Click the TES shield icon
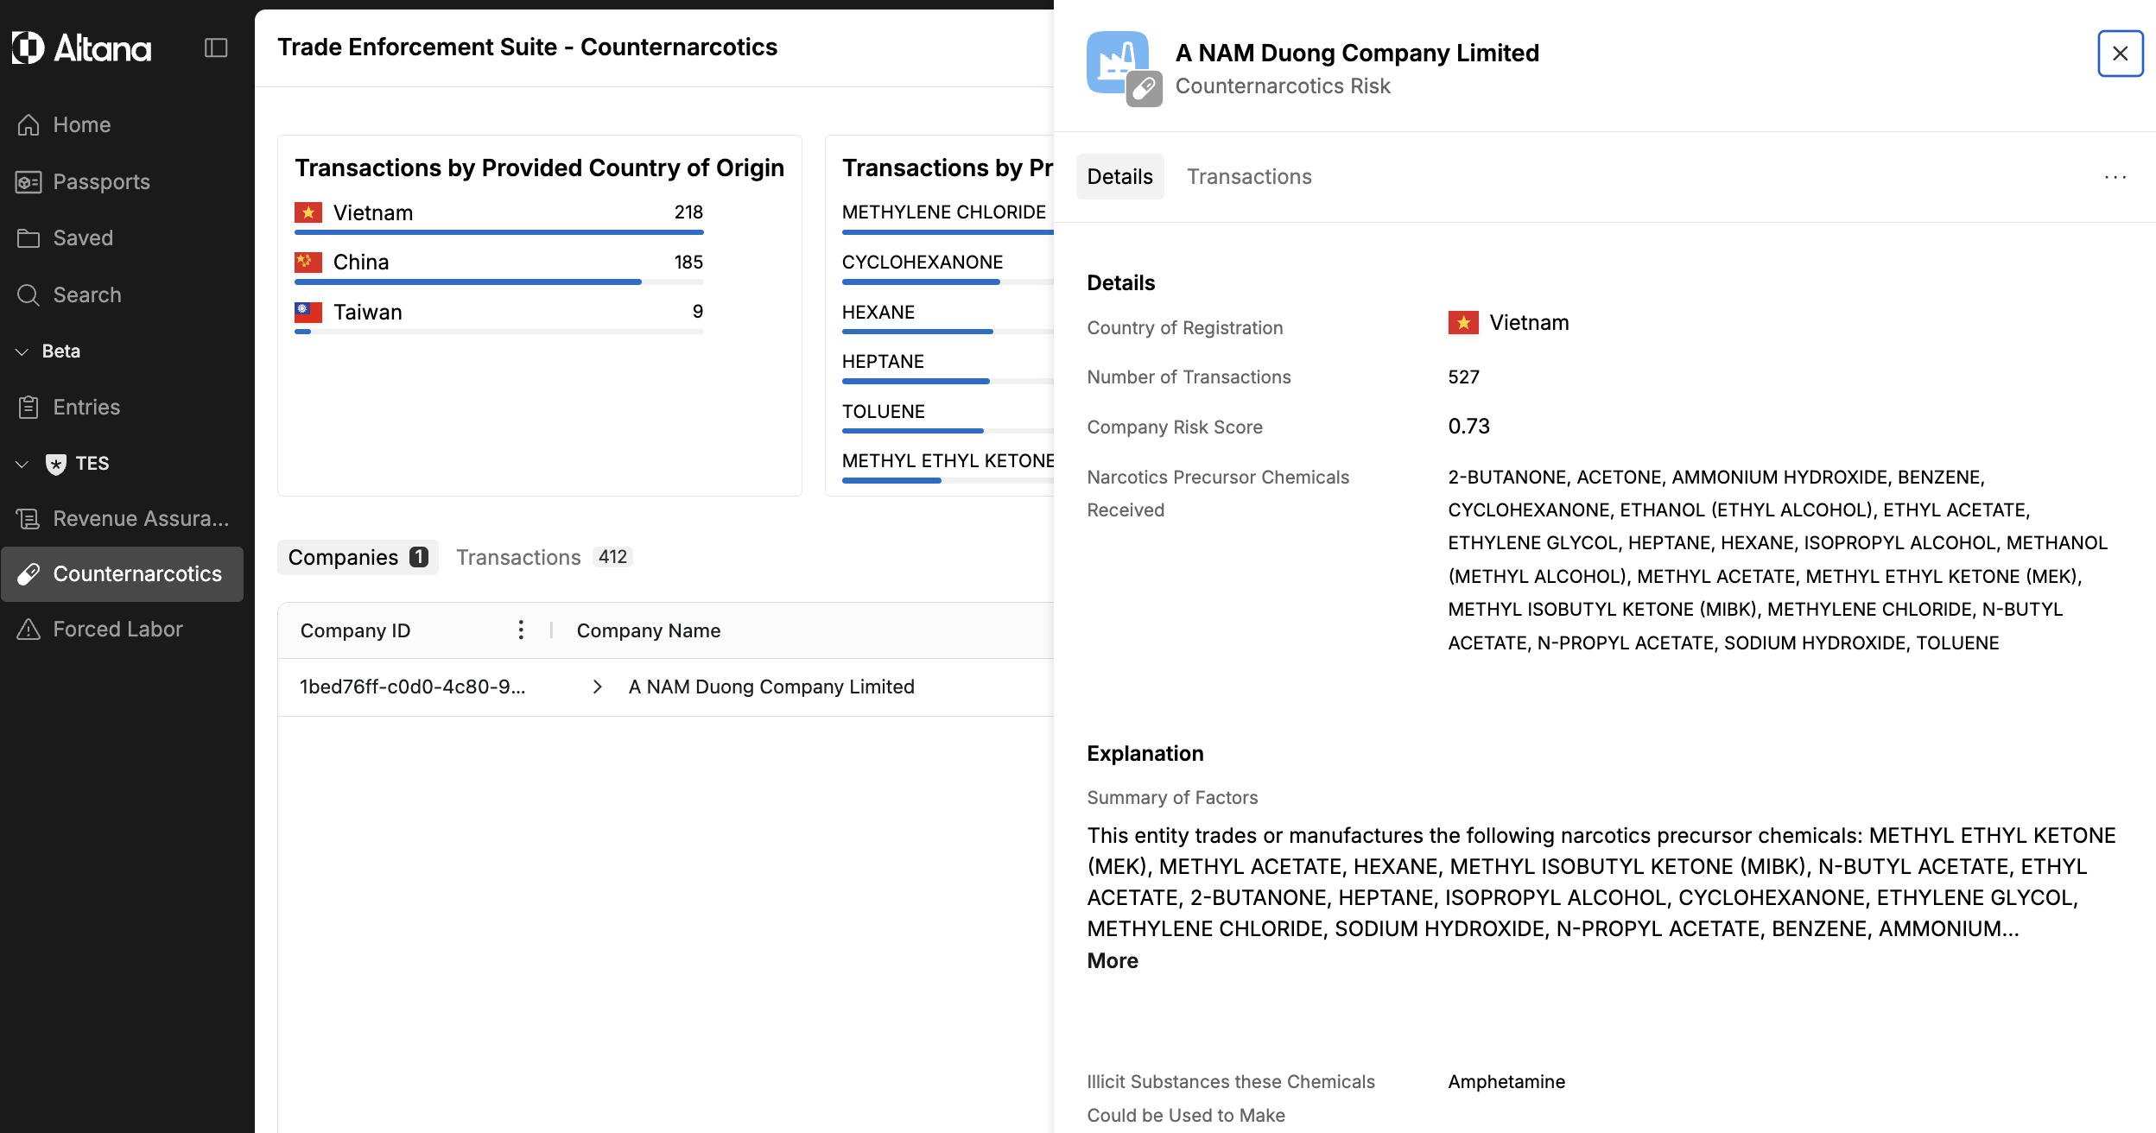The width and height of the screenshot is (2156, 1133). point(56,464)
